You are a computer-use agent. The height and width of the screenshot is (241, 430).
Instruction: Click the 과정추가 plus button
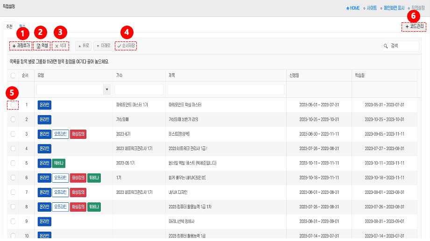(x=20, y=46)
